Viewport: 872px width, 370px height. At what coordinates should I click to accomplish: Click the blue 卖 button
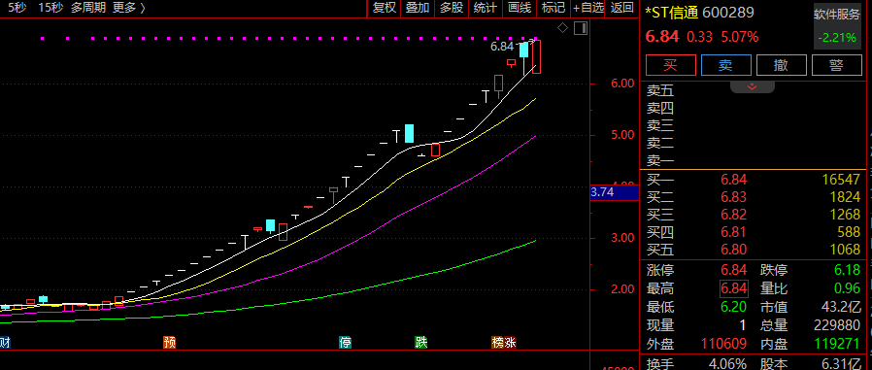[x=726, y=65]
